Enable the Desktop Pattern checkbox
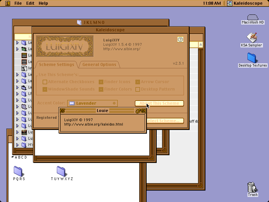This screenshot has height=202, width=269. coord(138,89)
